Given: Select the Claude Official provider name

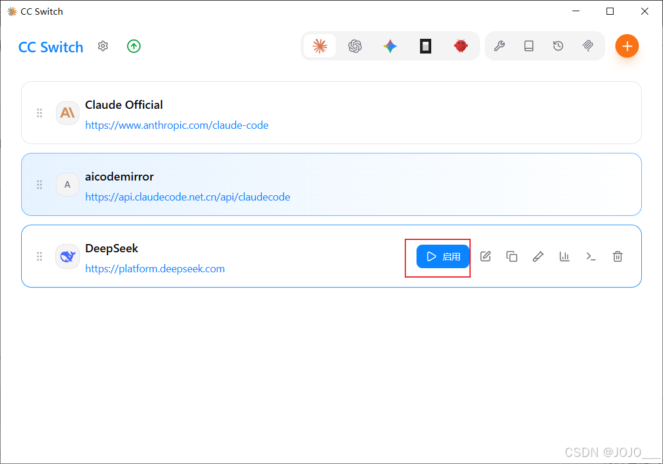Looking at the screenshot, I should point(124,105).
